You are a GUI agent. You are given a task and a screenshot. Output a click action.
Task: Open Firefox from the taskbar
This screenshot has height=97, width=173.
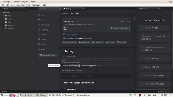click(14, 95)
